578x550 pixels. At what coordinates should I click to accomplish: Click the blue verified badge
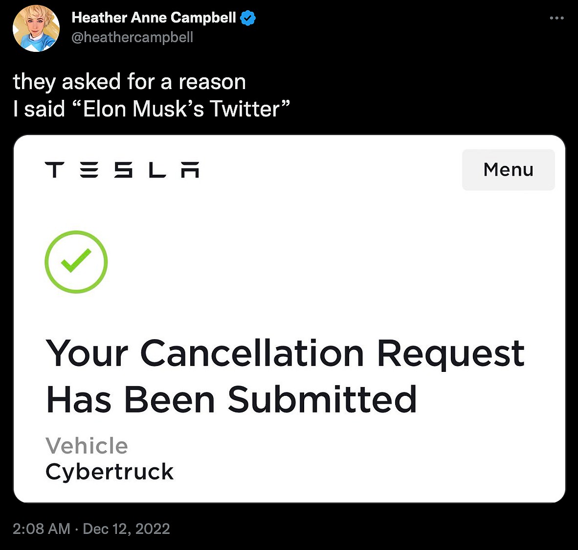248,19
